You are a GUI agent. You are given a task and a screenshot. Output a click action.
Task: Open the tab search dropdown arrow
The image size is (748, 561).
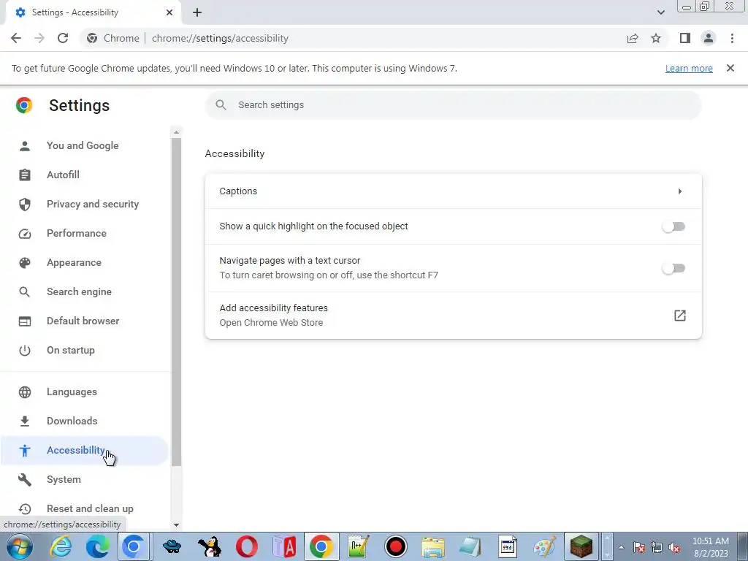660,12
